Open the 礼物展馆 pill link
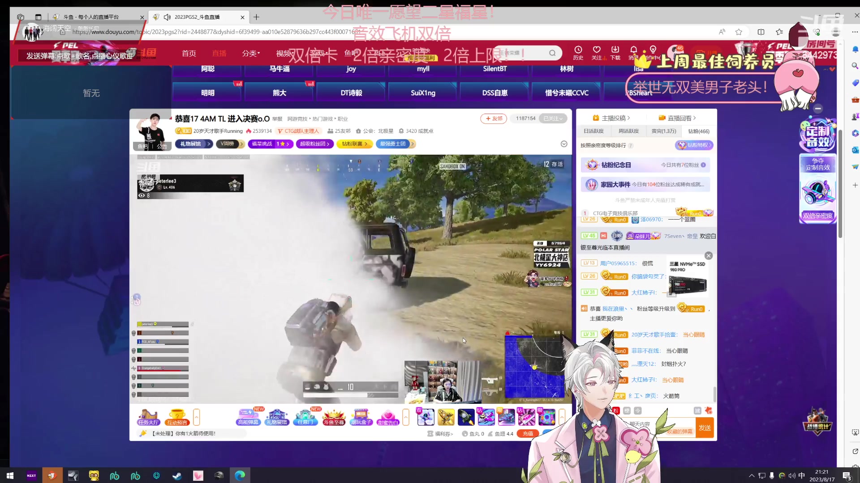 point(194,144)
